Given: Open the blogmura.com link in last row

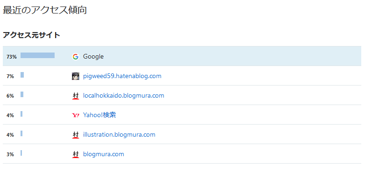Looking at the screenshot, I should point(104,154).
